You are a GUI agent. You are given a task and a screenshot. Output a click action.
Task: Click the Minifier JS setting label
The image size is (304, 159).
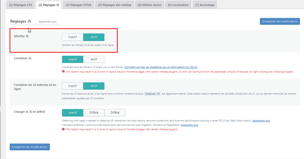[21, 36]
